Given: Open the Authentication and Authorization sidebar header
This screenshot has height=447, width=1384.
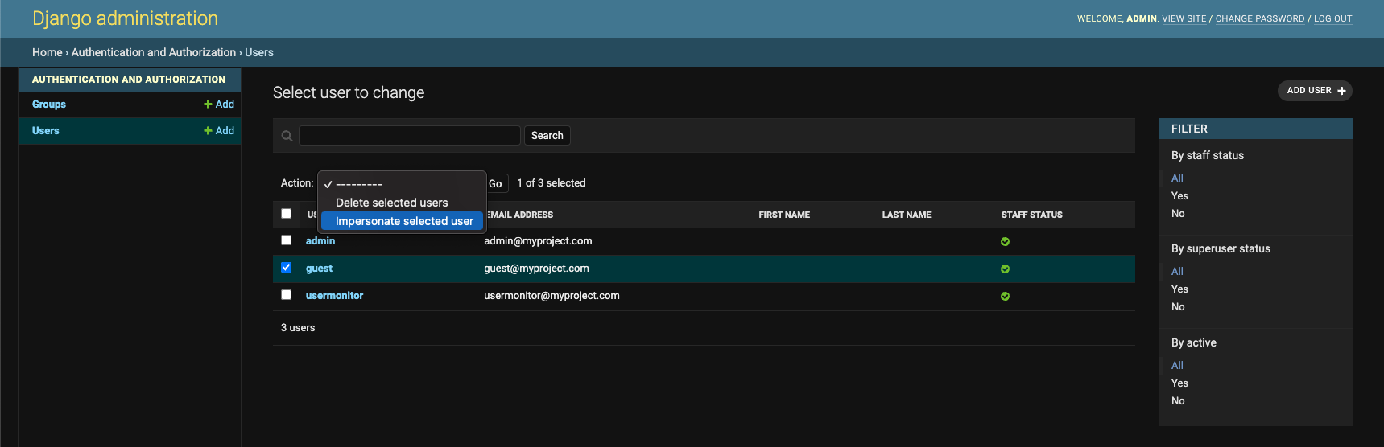Looking at the screenshot, I should [129, 80].
